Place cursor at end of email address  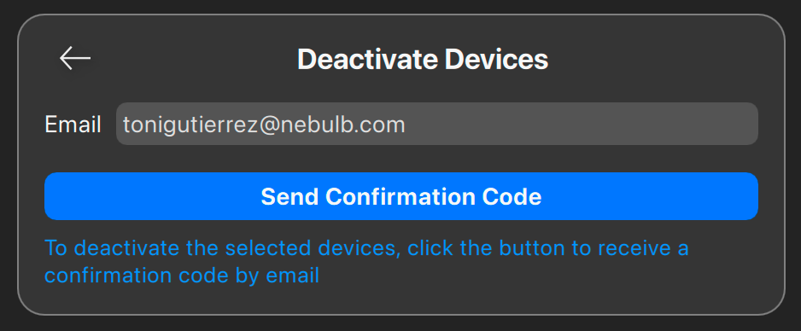406,125
